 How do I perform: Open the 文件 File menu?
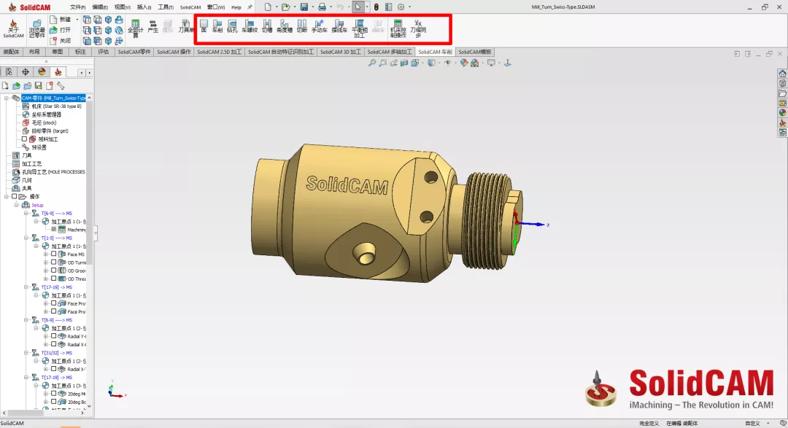pyautogui.click(x=77, y=7)
